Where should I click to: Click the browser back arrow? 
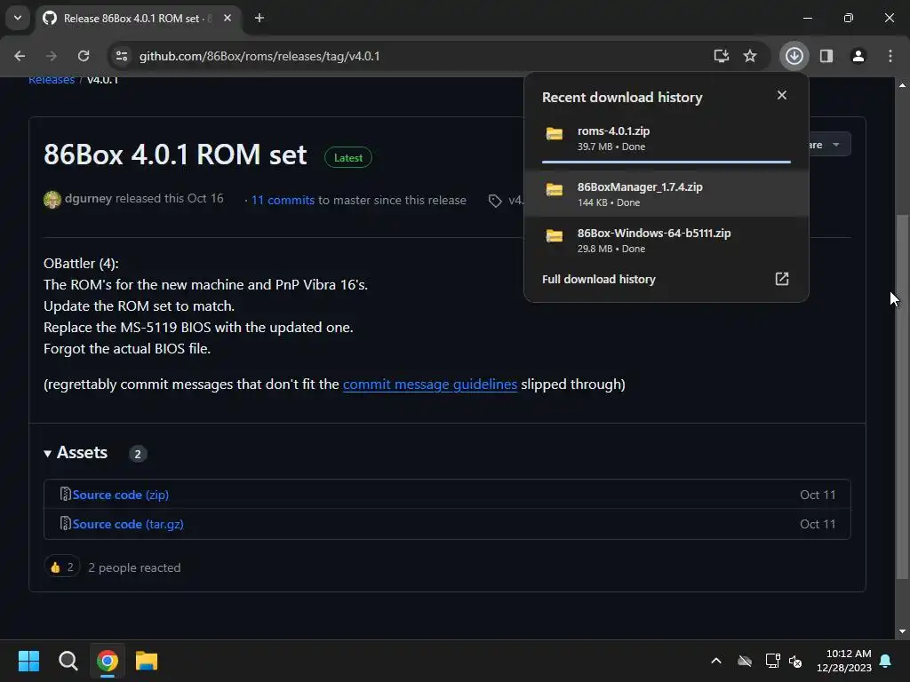tap(20, 56)
